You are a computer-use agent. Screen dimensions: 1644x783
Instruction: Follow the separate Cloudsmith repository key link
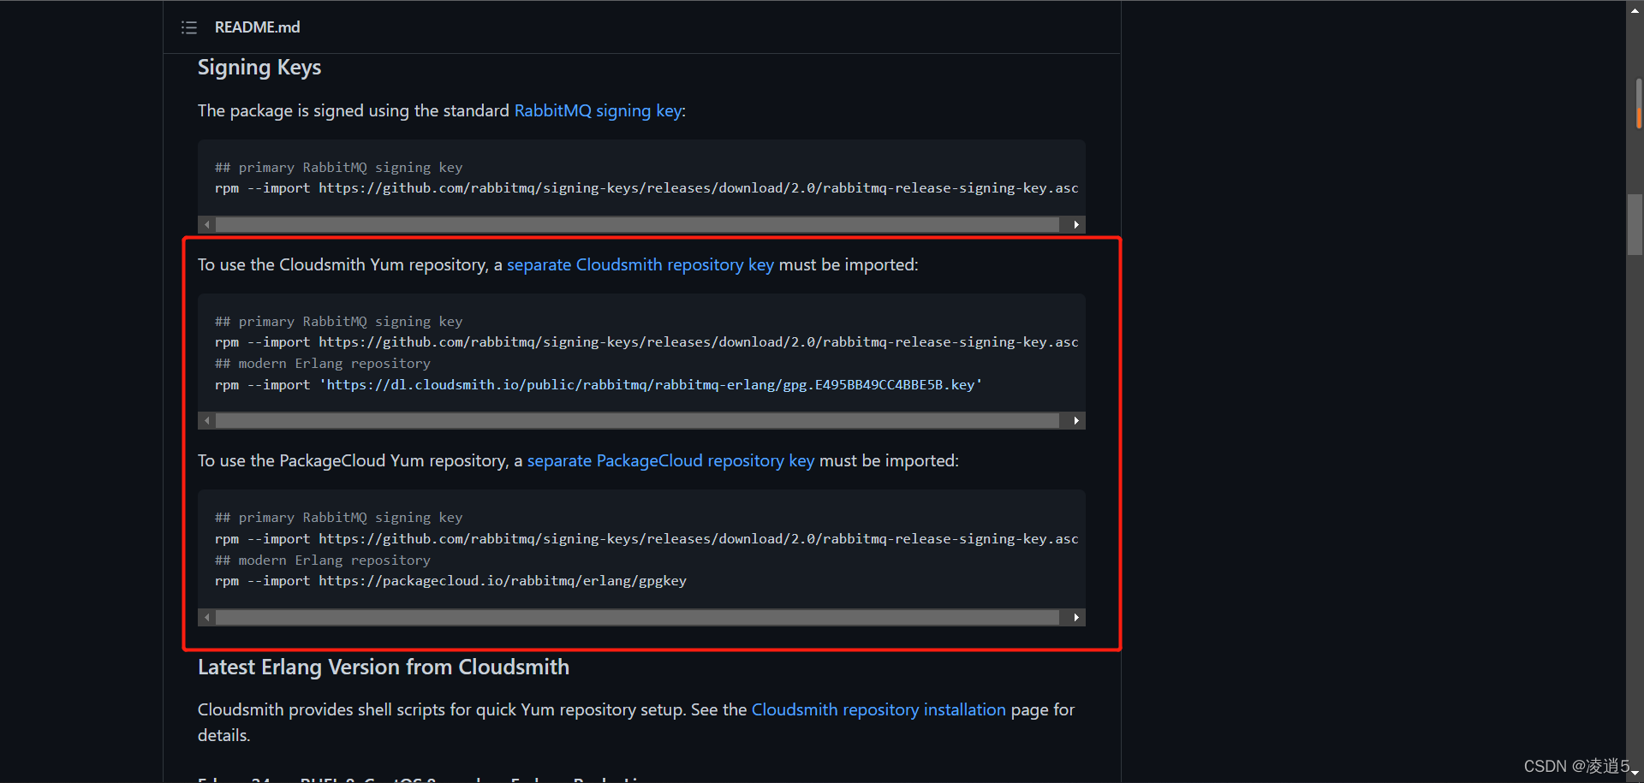pos(640,264)
